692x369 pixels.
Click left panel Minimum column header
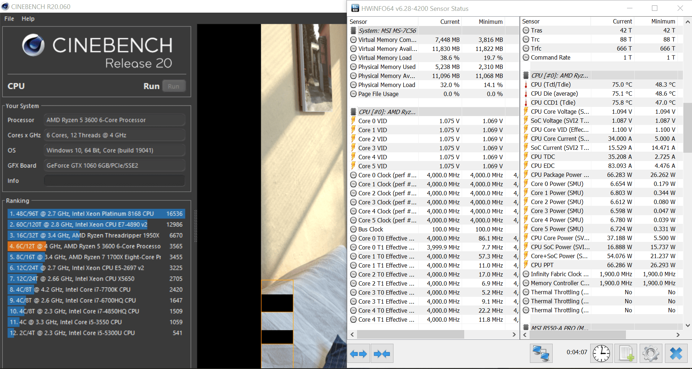pyautogui.click(x=483, y=22)
